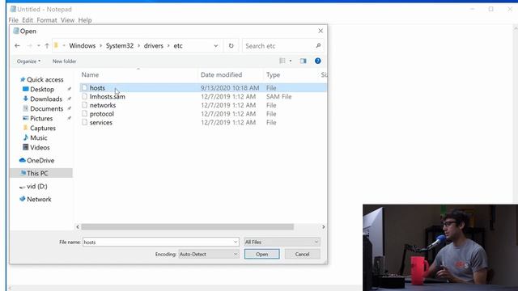Screen dimensions: 518x291
Task: Expand view options dropdown arrow
Action: [291, 61]
